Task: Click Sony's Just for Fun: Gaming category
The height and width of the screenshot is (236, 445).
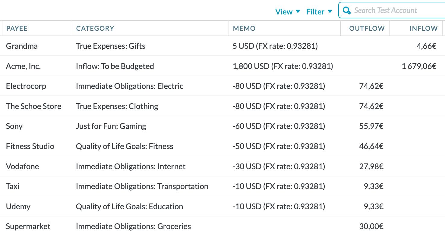Action: coord(111,126)
